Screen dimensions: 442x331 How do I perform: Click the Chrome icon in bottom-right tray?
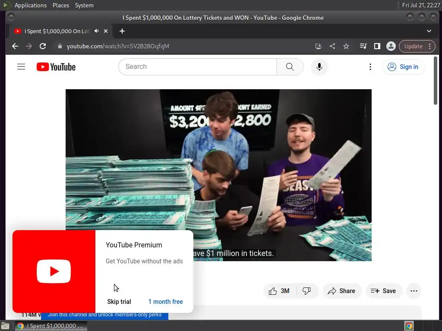(409, 326)
